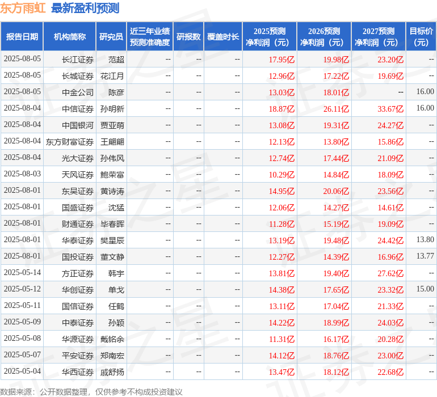
Task: Select researcher 戴铭余 cell
Action: tap(112, 339)
